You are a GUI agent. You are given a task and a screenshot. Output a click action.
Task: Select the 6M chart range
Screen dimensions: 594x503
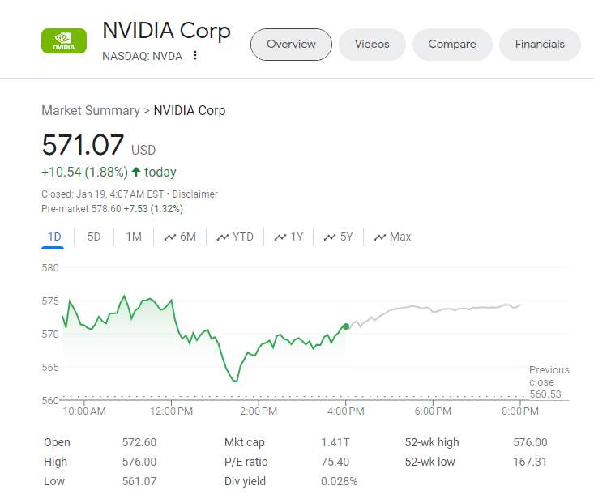click(180, 237)
